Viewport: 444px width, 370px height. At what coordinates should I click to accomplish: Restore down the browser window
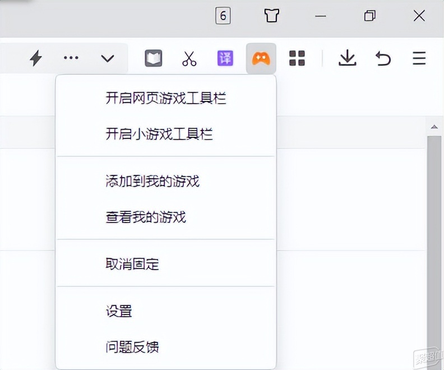click(x=370, y=16)
